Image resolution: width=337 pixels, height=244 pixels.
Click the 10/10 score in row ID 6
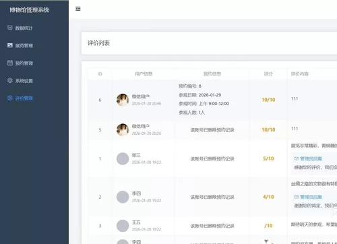[268, 100]
